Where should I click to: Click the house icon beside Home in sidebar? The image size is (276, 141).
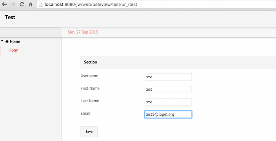tap(7, 41)
